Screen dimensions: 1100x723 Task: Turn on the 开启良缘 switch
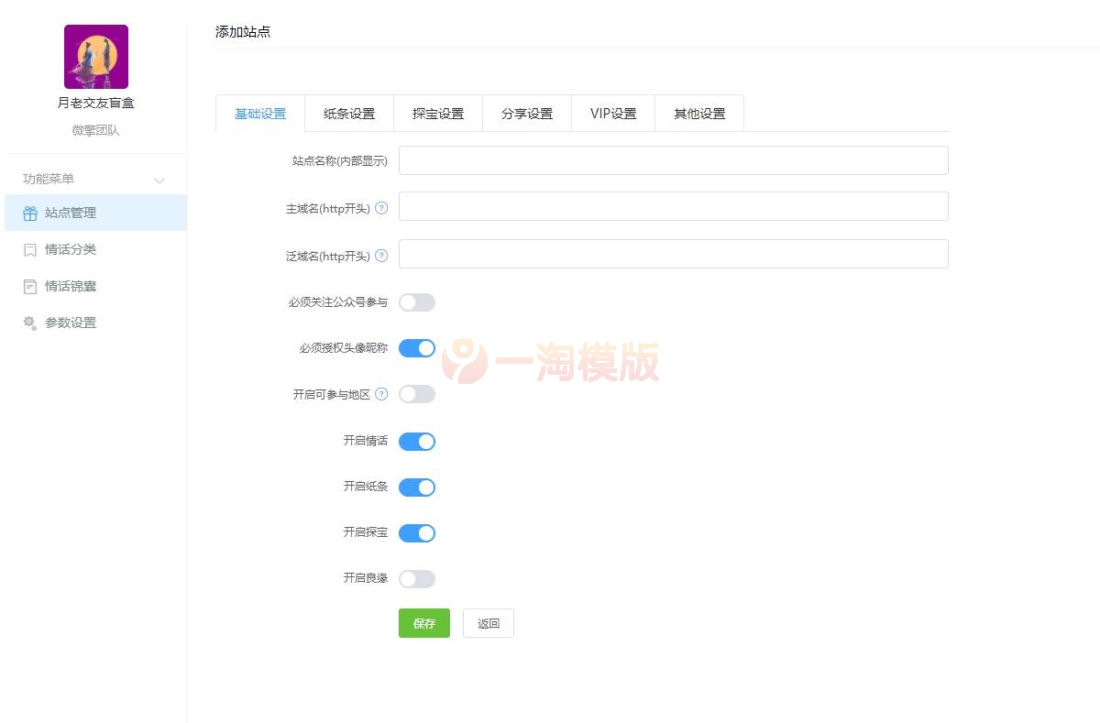(417, 578)
